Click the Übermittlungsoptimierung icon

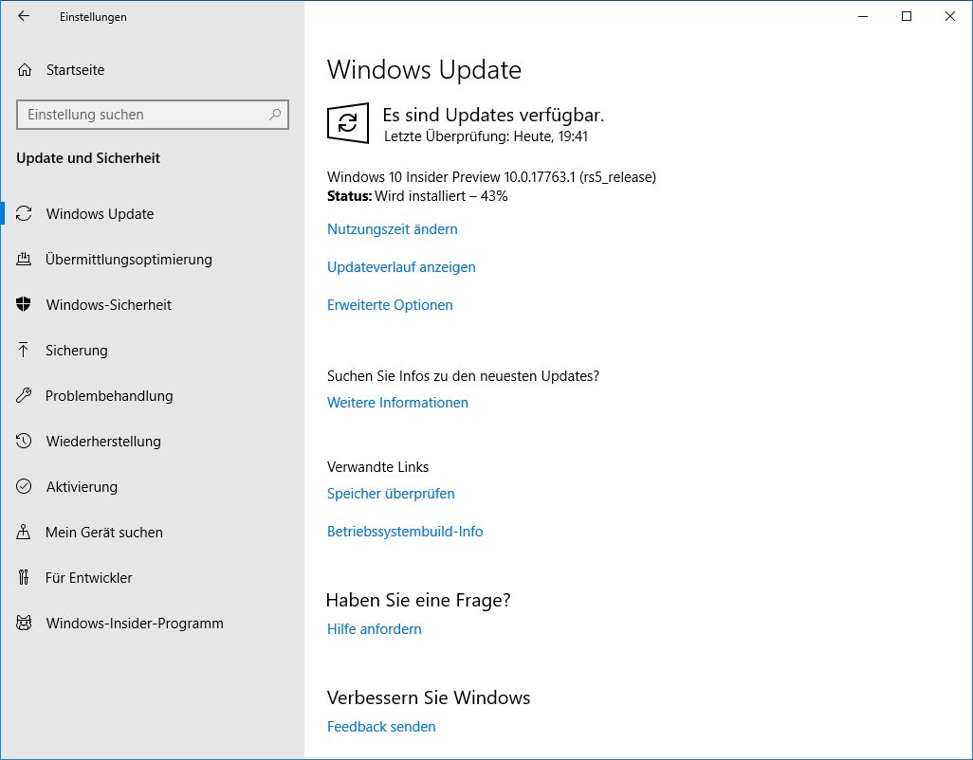click(x=24, y=259)
